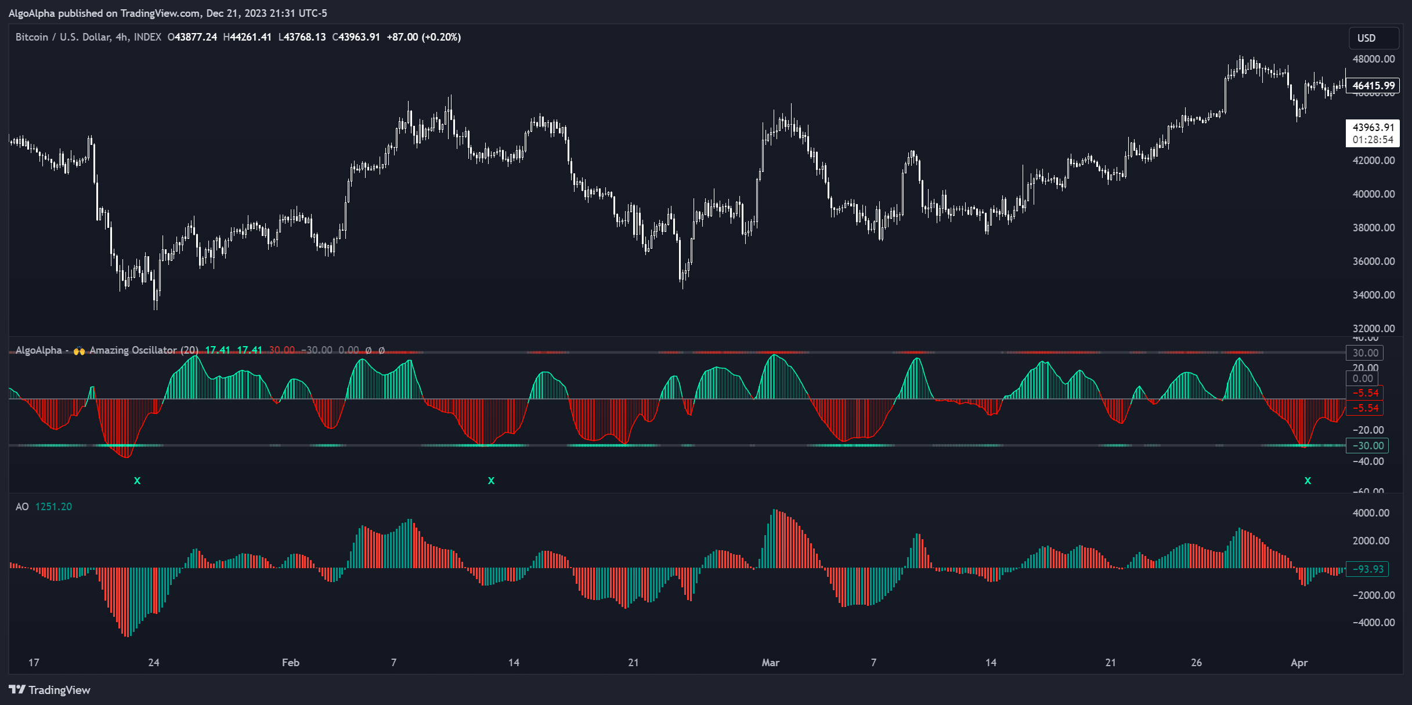Click the 4000.00 AO axis label
This screenshot has height=705, width=1412.
point(1371,513)
